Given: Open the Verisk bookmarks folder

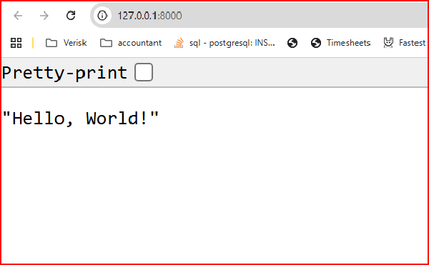Looking at the screenshot, I should 66,43.
